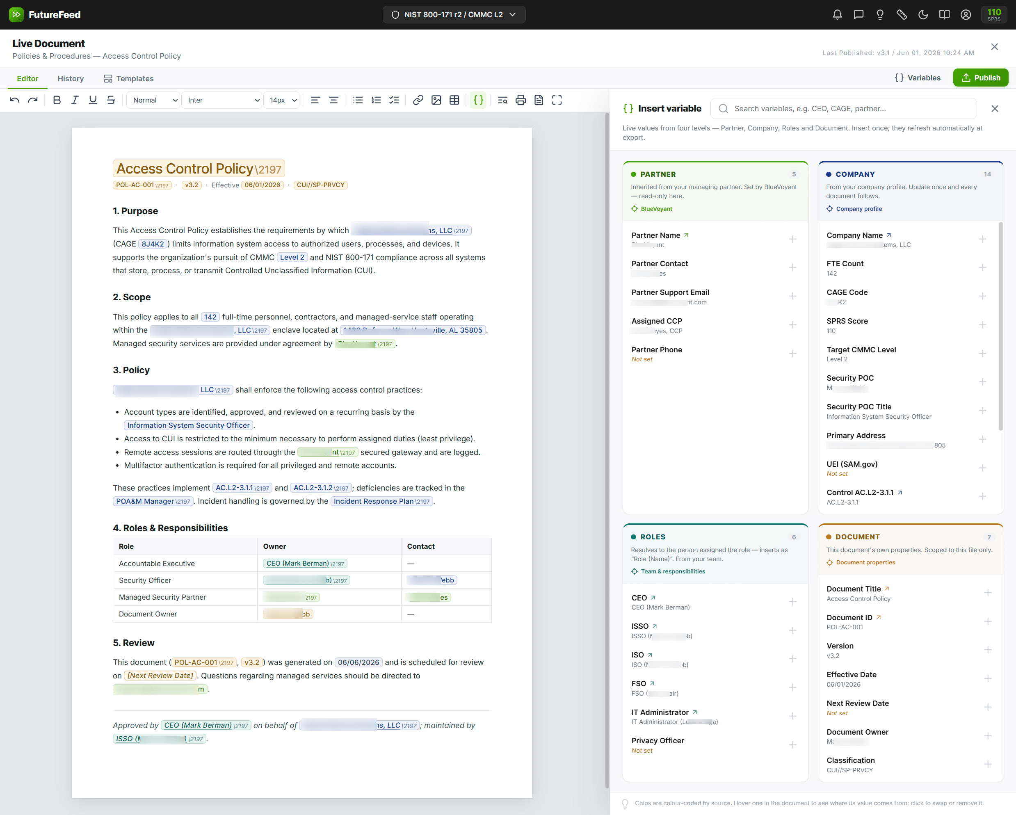This screenshot has width=1016, height=815.
Task: Open the documentation book icon
Action: pyautogui.click(x=944, y=15)
